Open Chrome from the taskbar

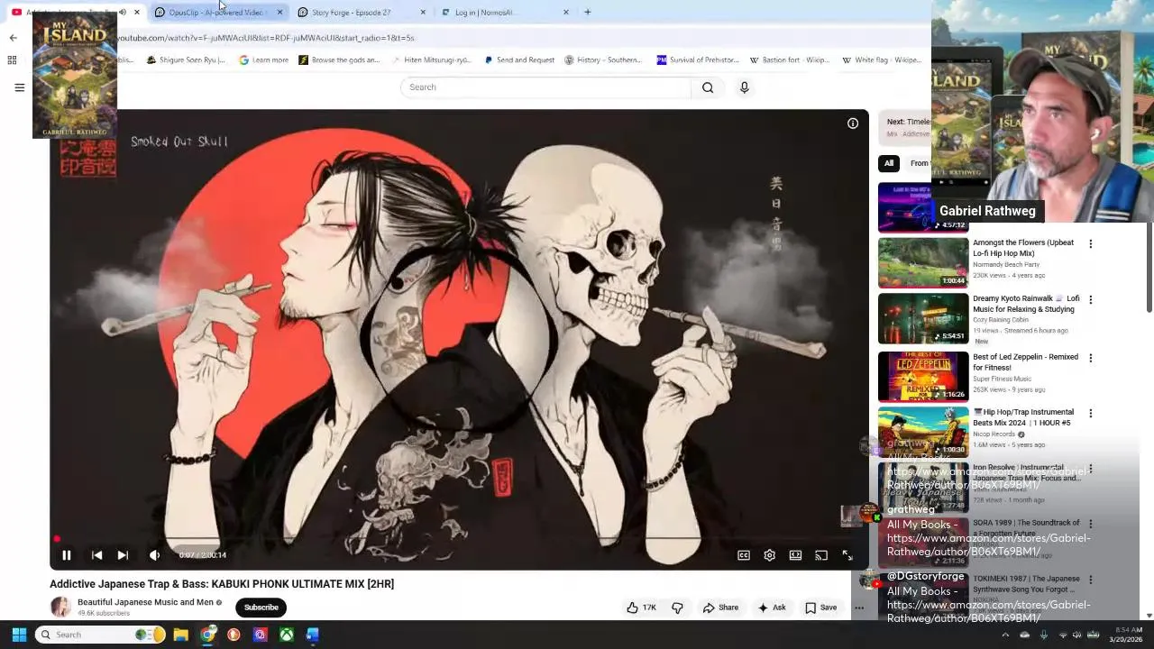[207, 635]
